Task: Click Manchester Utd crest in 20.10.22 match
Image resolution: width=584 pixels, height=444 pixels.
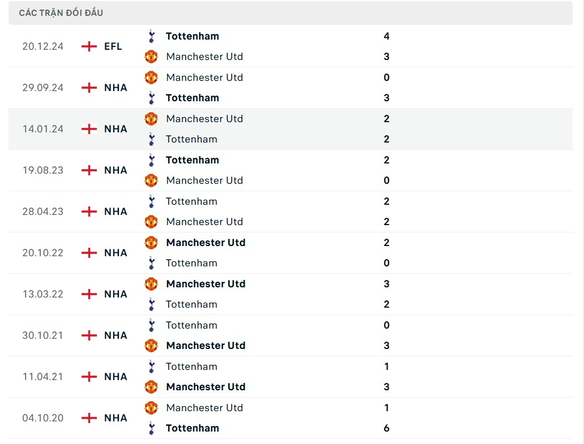Action: coord(151,243)
